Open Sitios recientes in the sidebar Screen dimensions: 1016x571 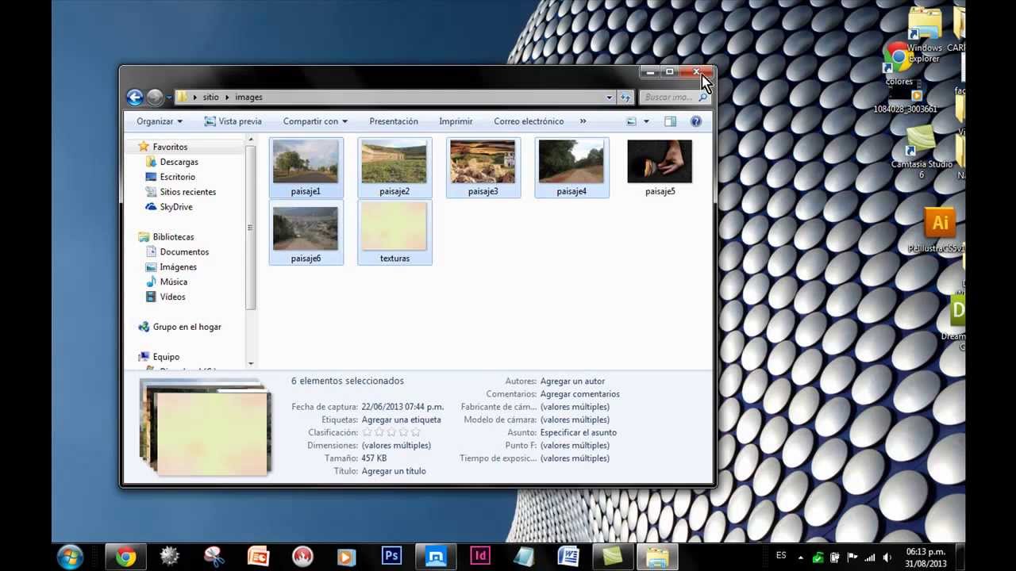point(187,192)
